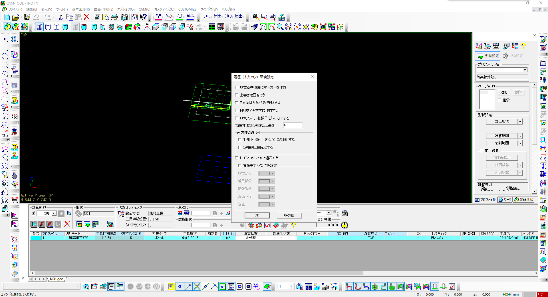This screenshot has width=548, height=297.
Task: Click the 簡易寸法線の引き出し長さ input field
Action: pyautogui.click(x=293, y=125)
